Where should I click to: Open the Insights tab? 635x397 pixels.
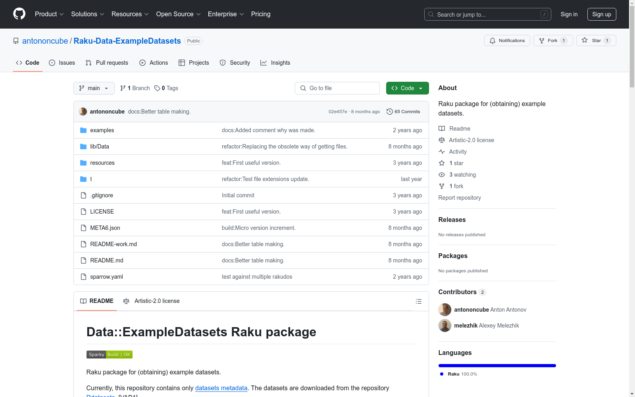point(275,63)
